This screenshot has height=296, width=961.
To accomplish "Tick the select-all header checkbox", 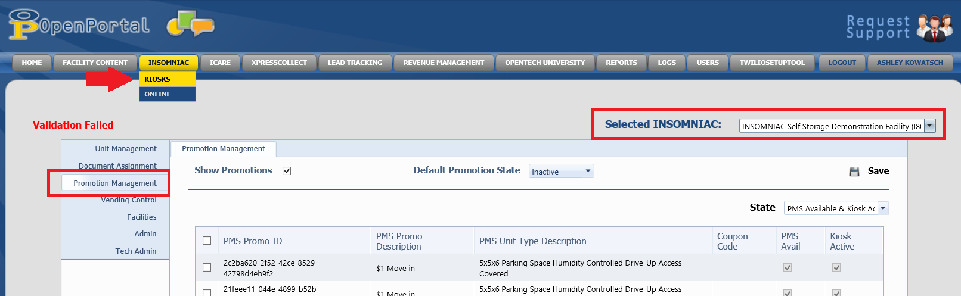I will click(207, 241).
